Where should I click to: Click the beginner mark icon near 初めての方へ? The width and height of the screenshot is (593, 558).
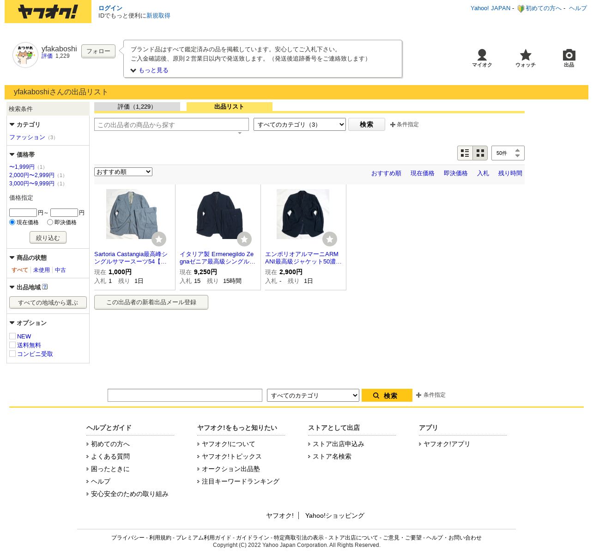pos(520,8)
